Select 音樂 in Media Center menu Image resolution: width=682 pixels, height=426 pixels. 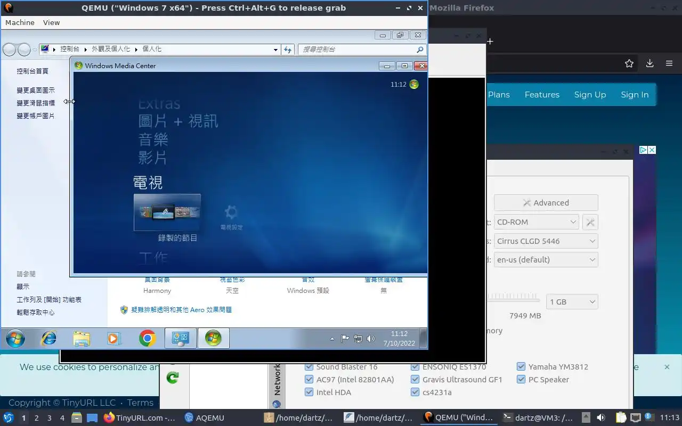click(153, 140)
